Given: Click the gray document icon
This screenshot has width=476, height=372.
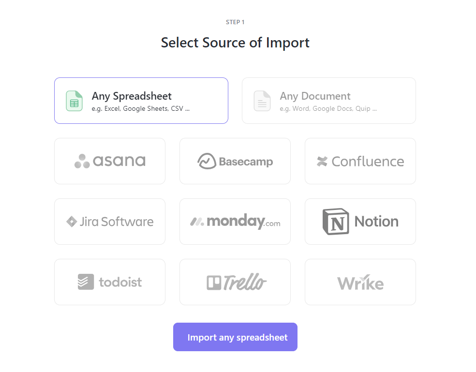Looking at the screenshot, I should (x=262, y=101).
